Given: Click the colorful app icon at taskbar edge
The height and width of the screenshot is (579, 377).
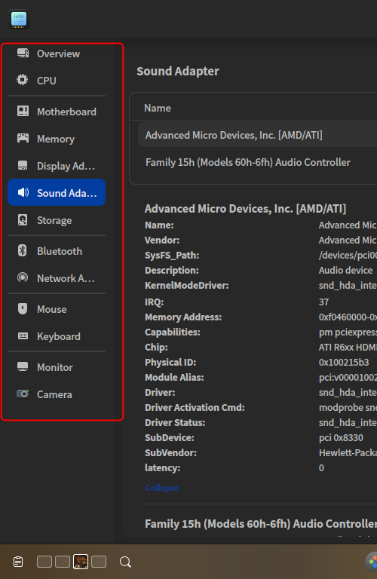Looking at the screenshot, I should coord(372,562).
